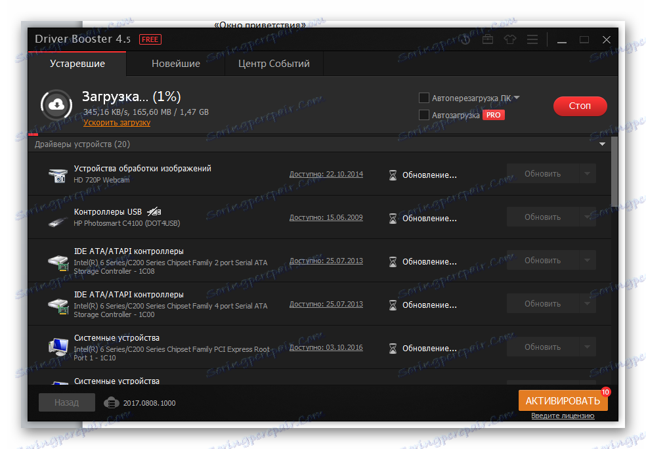This screenshot has width=646, height=449.
Task: Click the download cloud progress icon
Action: point(56,105)
